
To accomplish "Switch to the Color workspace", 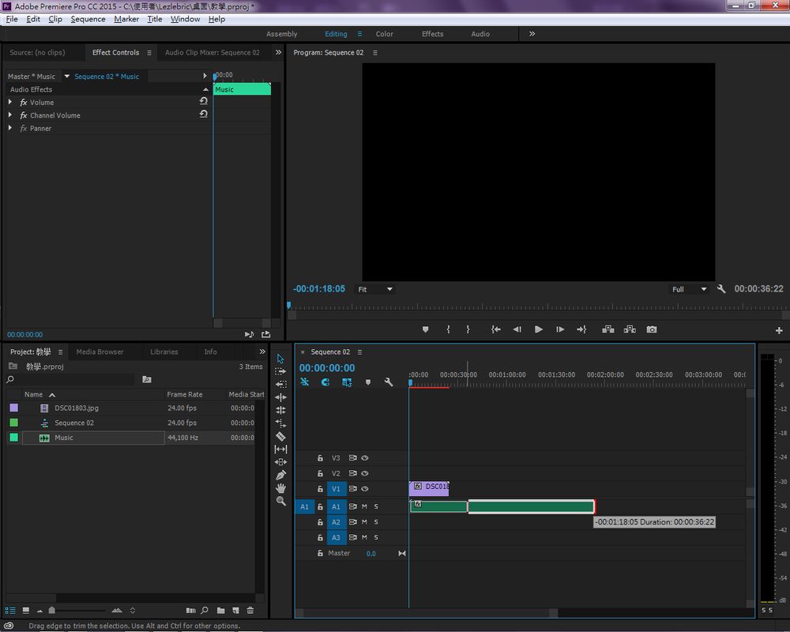I will tap(385, 34).
